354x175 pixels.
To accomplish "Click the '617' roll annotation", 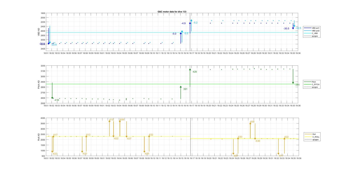I will pyautogui.click(x=55, y=135).
